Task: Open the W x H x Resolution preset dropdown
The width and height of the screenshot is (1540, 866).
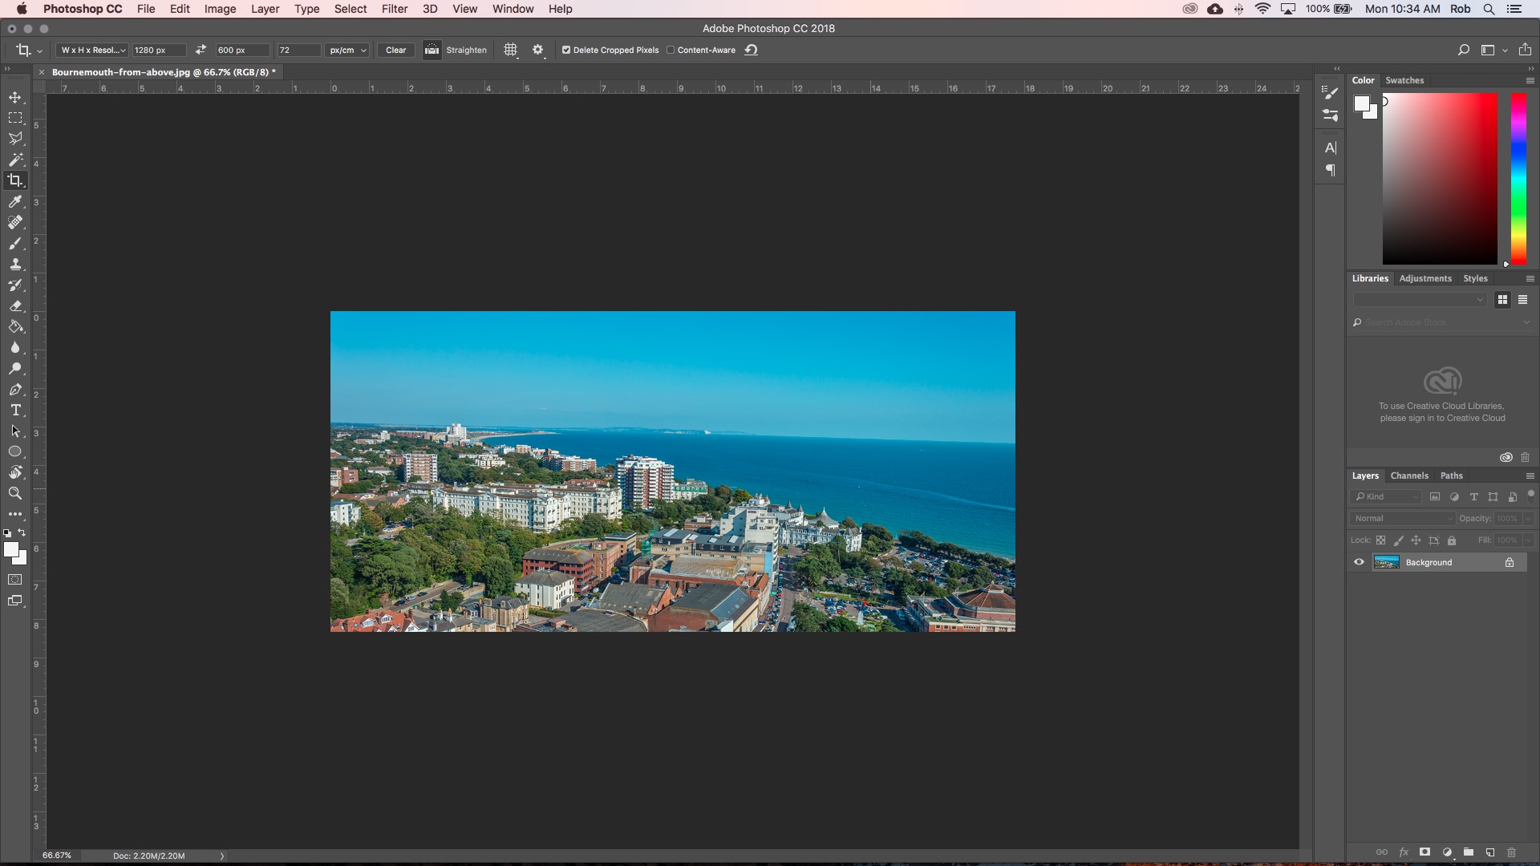Action: point(94,50)
